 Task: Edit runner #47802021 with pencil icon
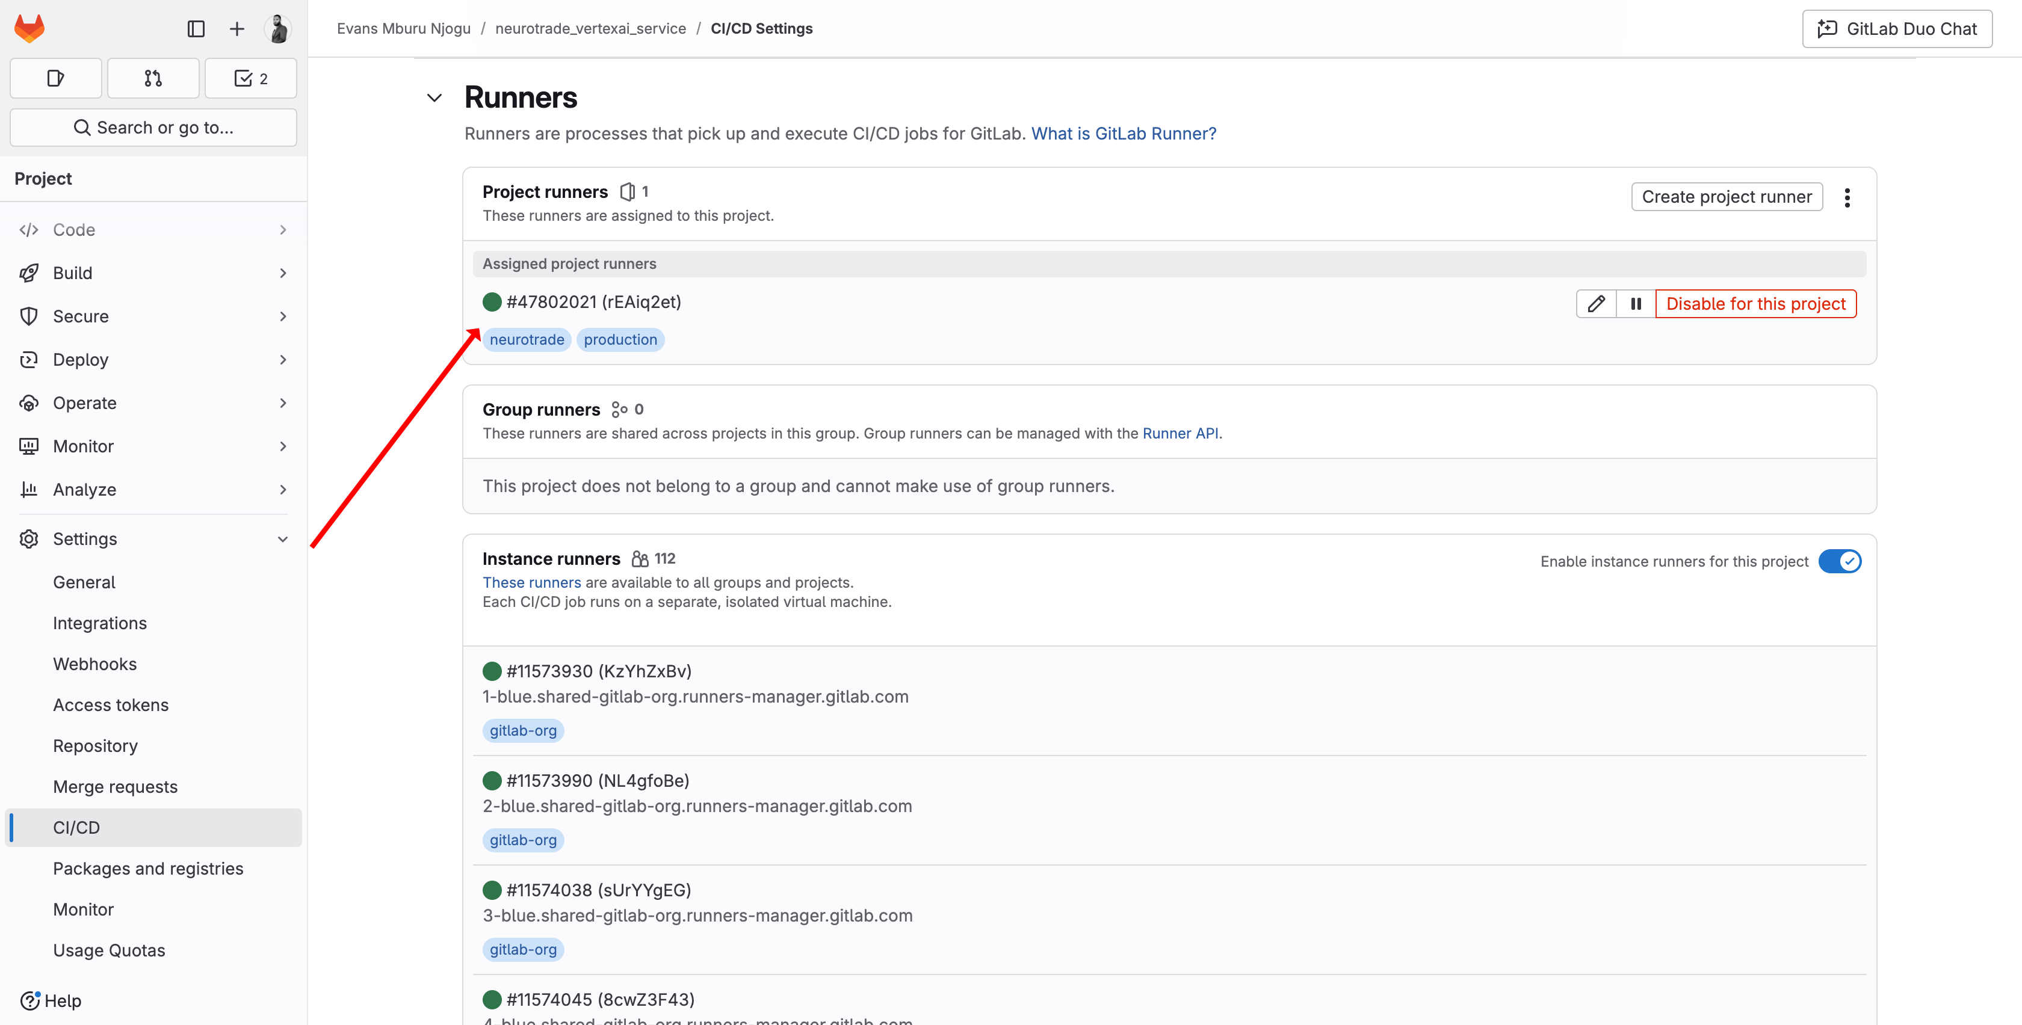[1596, 304]
